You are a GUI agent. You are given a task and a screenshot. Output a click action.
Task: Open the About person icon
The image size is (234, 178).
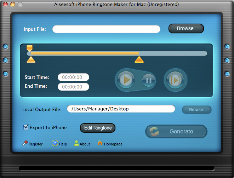point(77,143)
